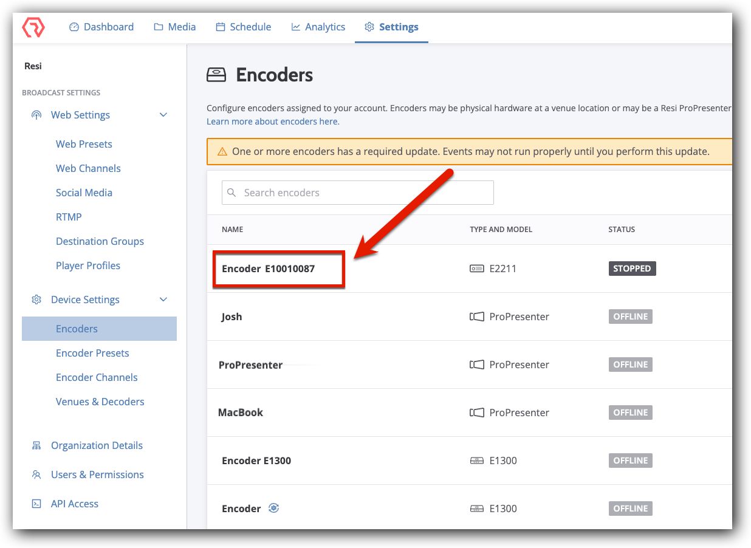The width and height of the screenshot is (751, 548).
Task: Focus the Search encoders field
Action: point(365,193)
